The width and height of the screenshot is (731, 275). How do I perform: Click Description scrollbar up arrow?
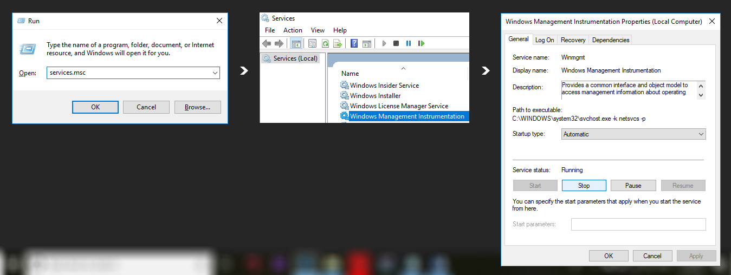(701, 85)
